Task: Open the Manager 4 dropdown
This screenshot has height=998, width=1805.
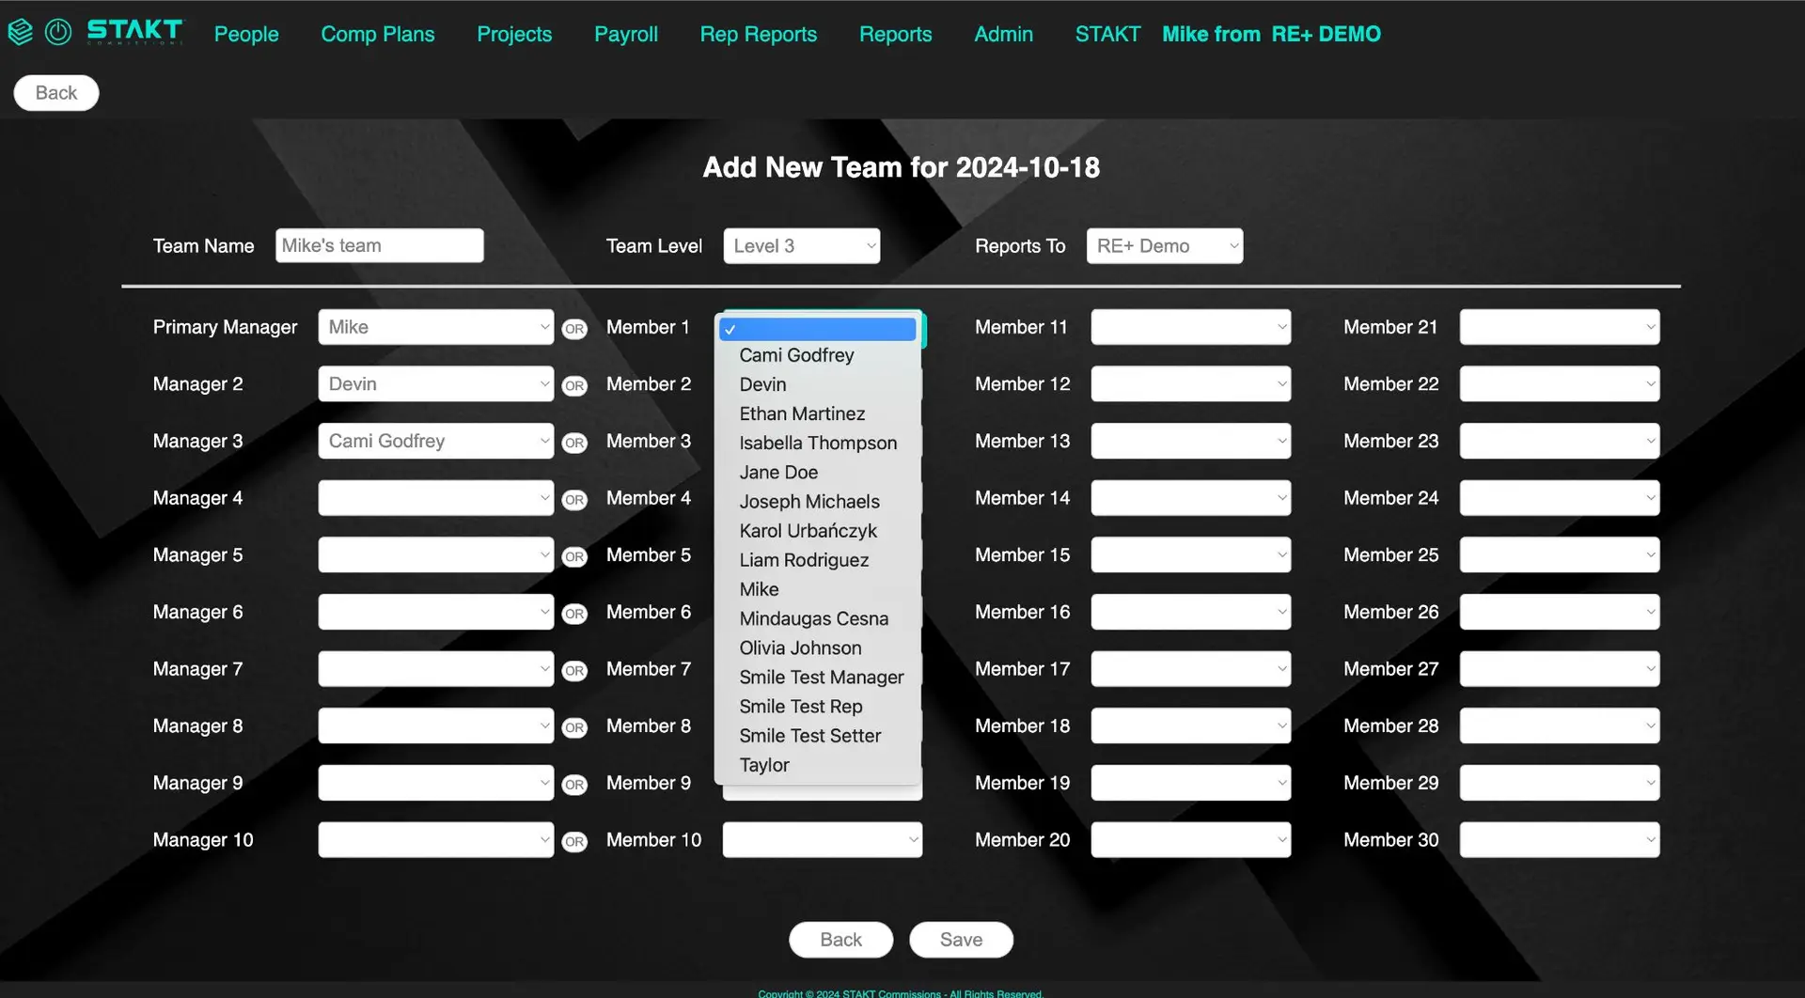Action: click(436, 498)
